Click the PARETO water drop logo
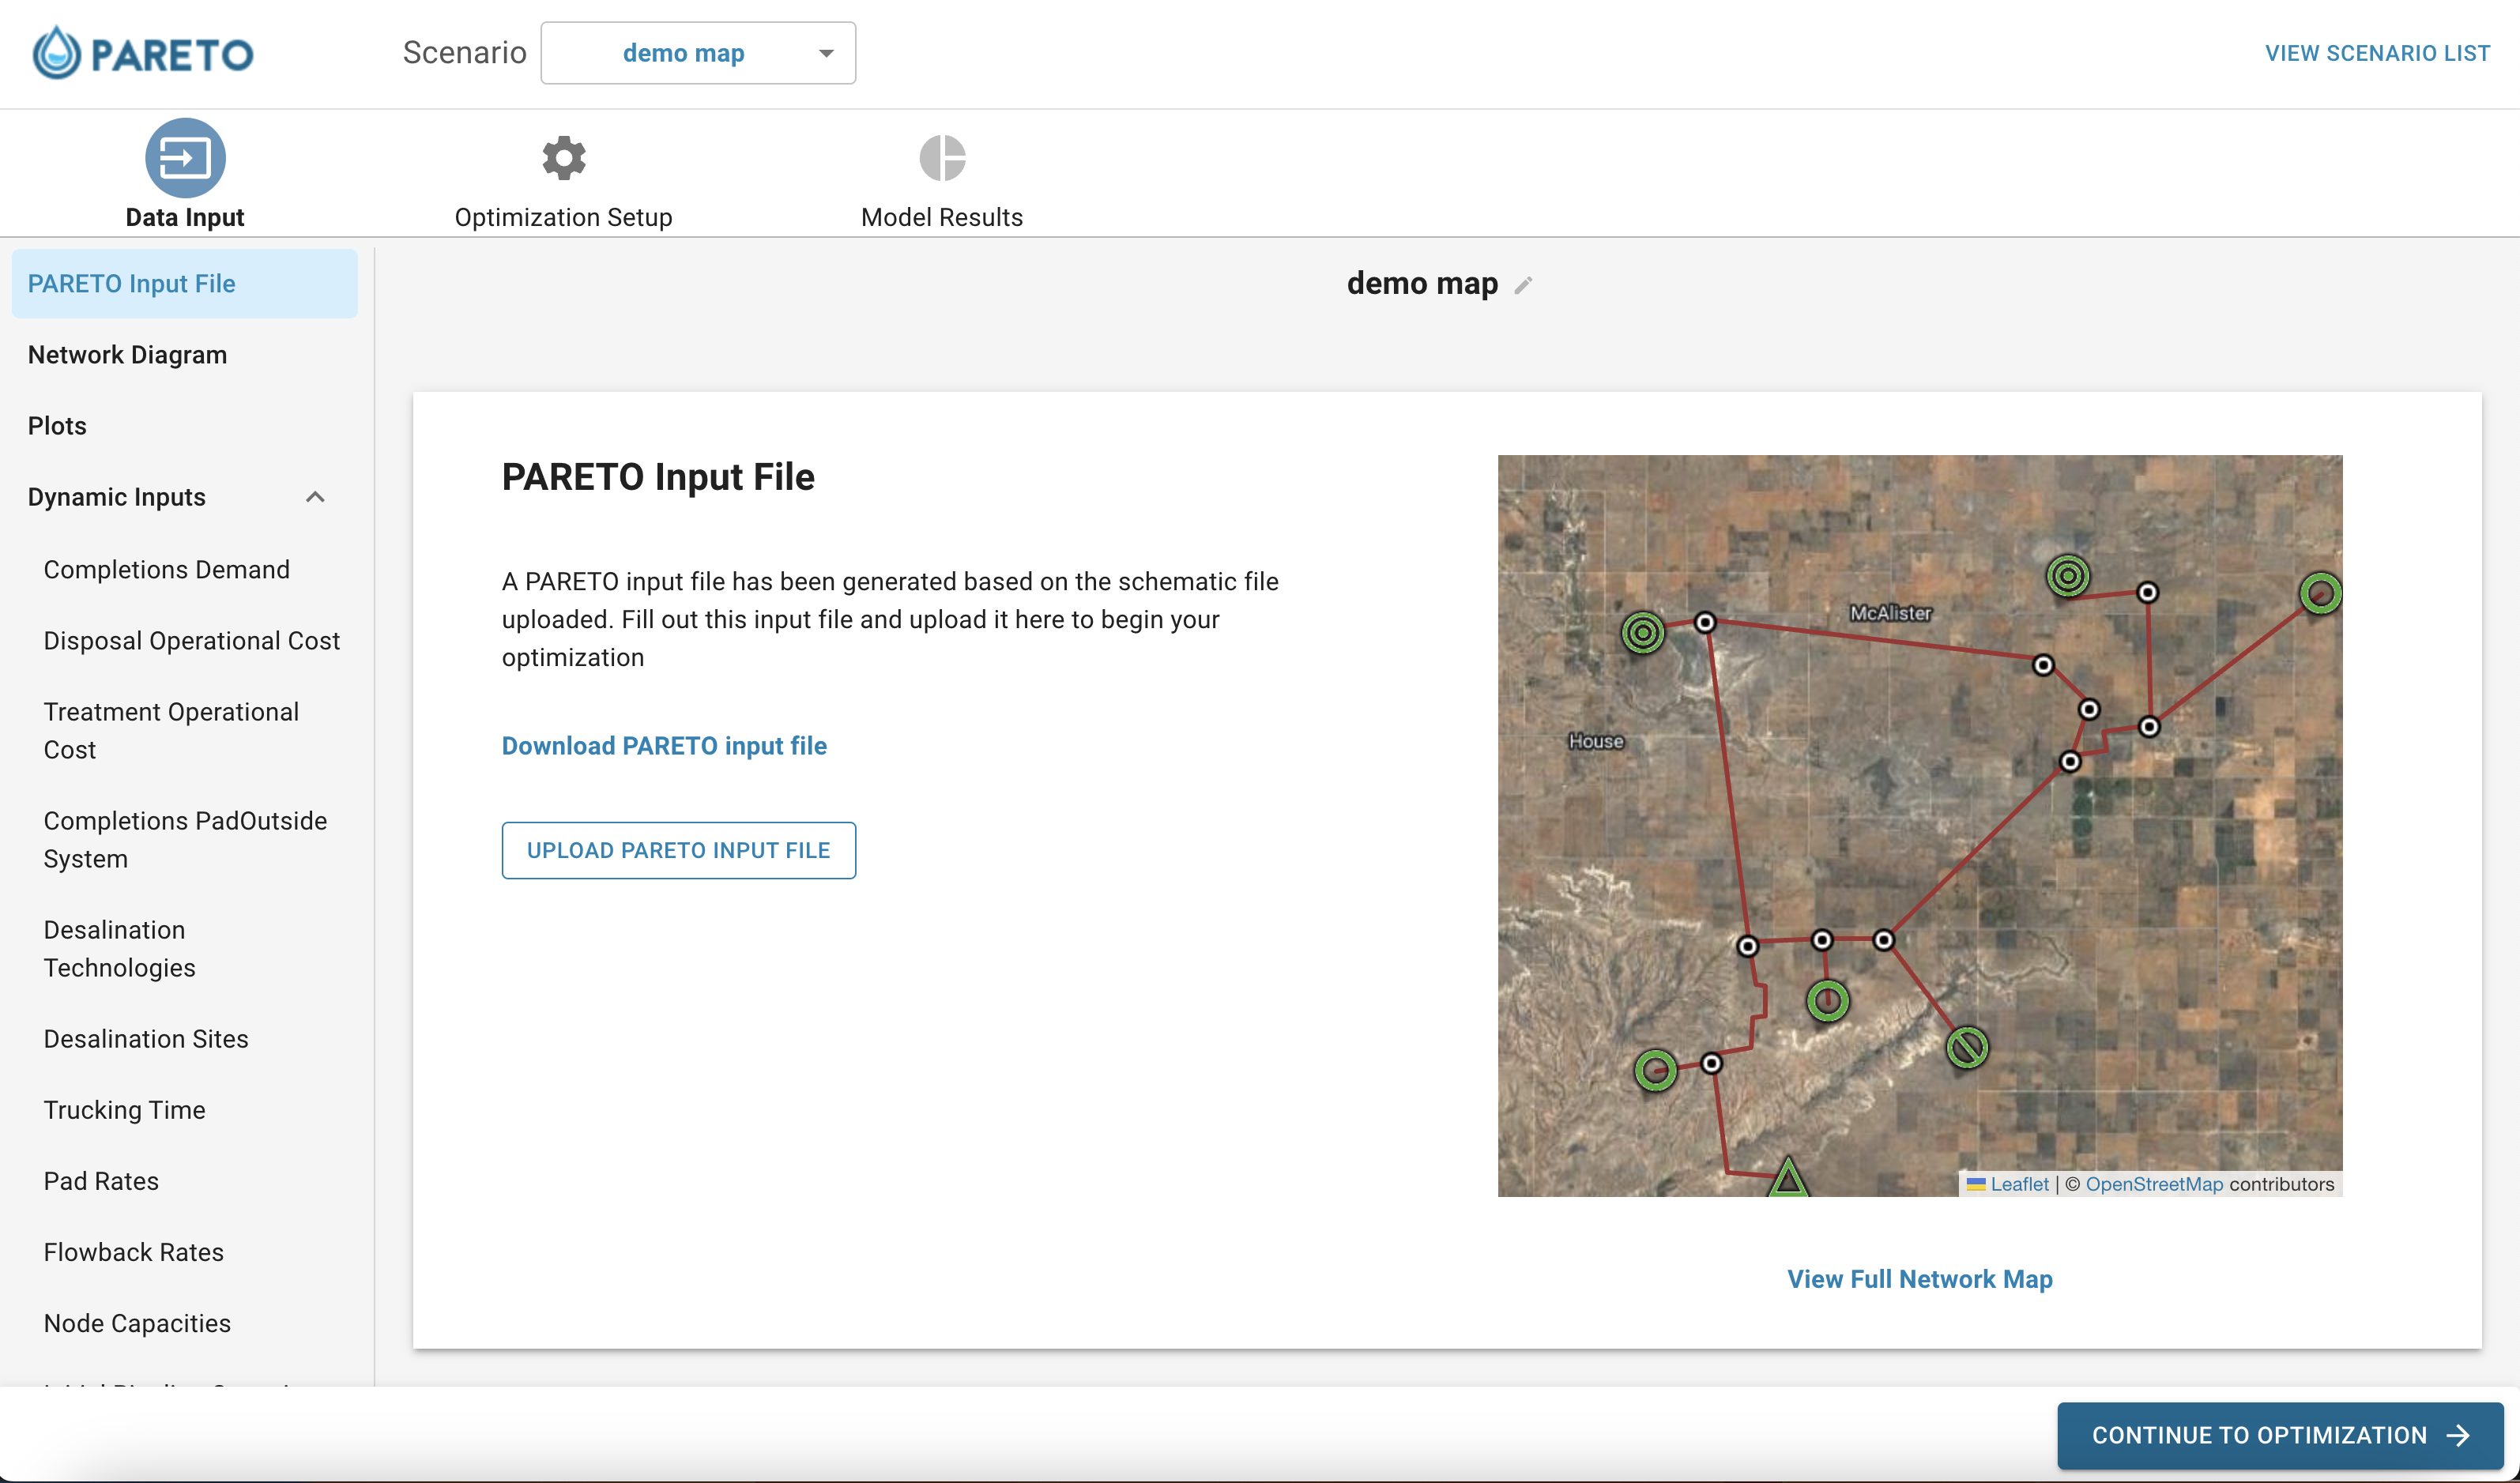The image size is (2520, 1483). 142,53
